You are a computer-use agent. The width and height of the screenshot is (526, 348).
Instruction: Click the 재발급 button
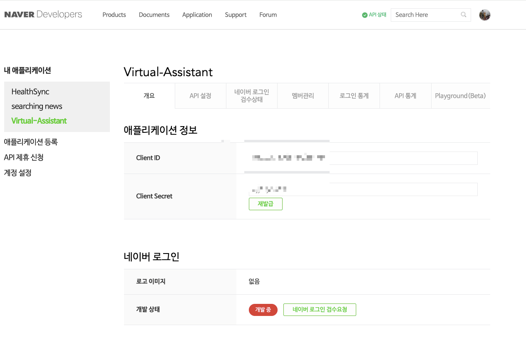[x=265, y=204]
